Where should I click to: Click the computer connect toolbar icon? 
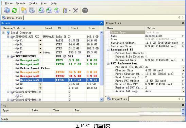click(x=7, y=10)
